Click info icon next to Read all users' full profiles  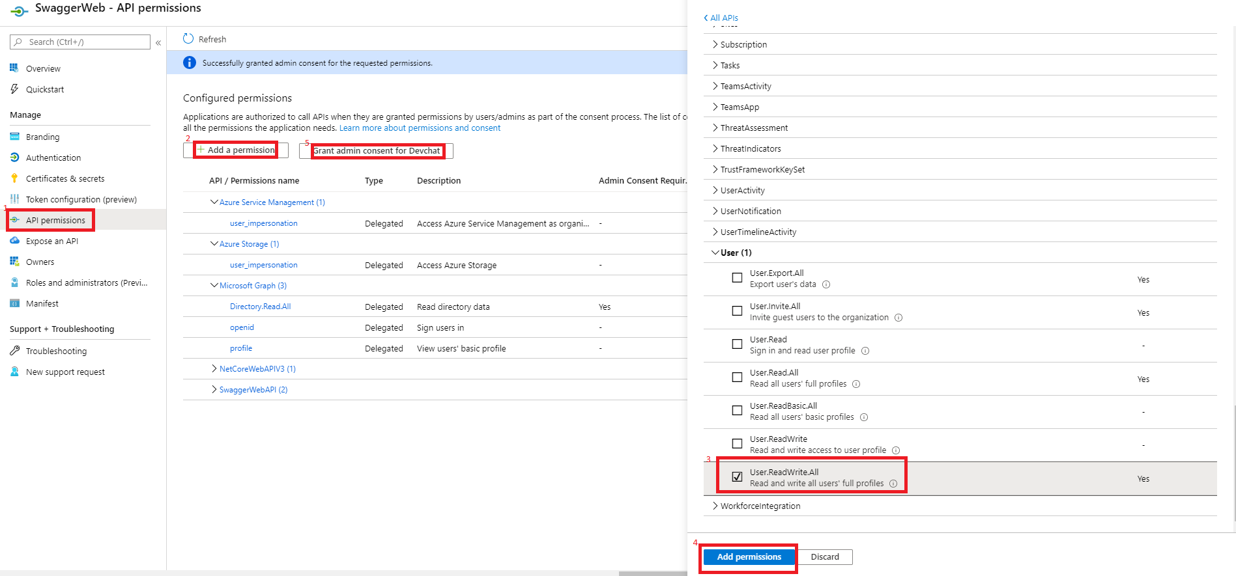pos(856,384)
